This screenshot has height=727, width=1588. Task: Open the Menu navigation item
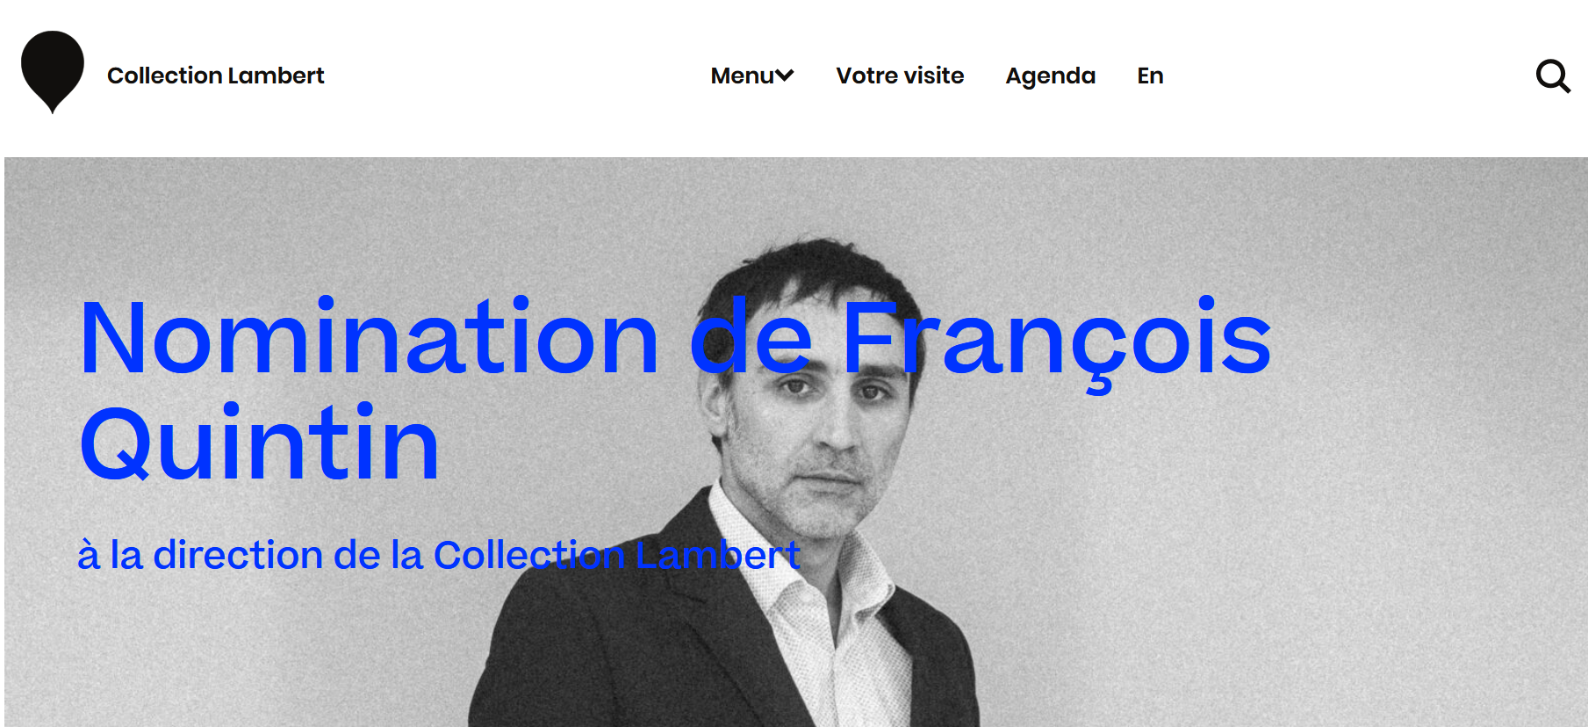pos(752,76)
